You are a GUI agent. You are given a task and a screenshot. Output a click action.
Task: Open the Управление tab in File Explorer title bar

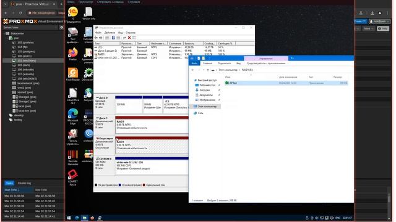tap(266, 59)
